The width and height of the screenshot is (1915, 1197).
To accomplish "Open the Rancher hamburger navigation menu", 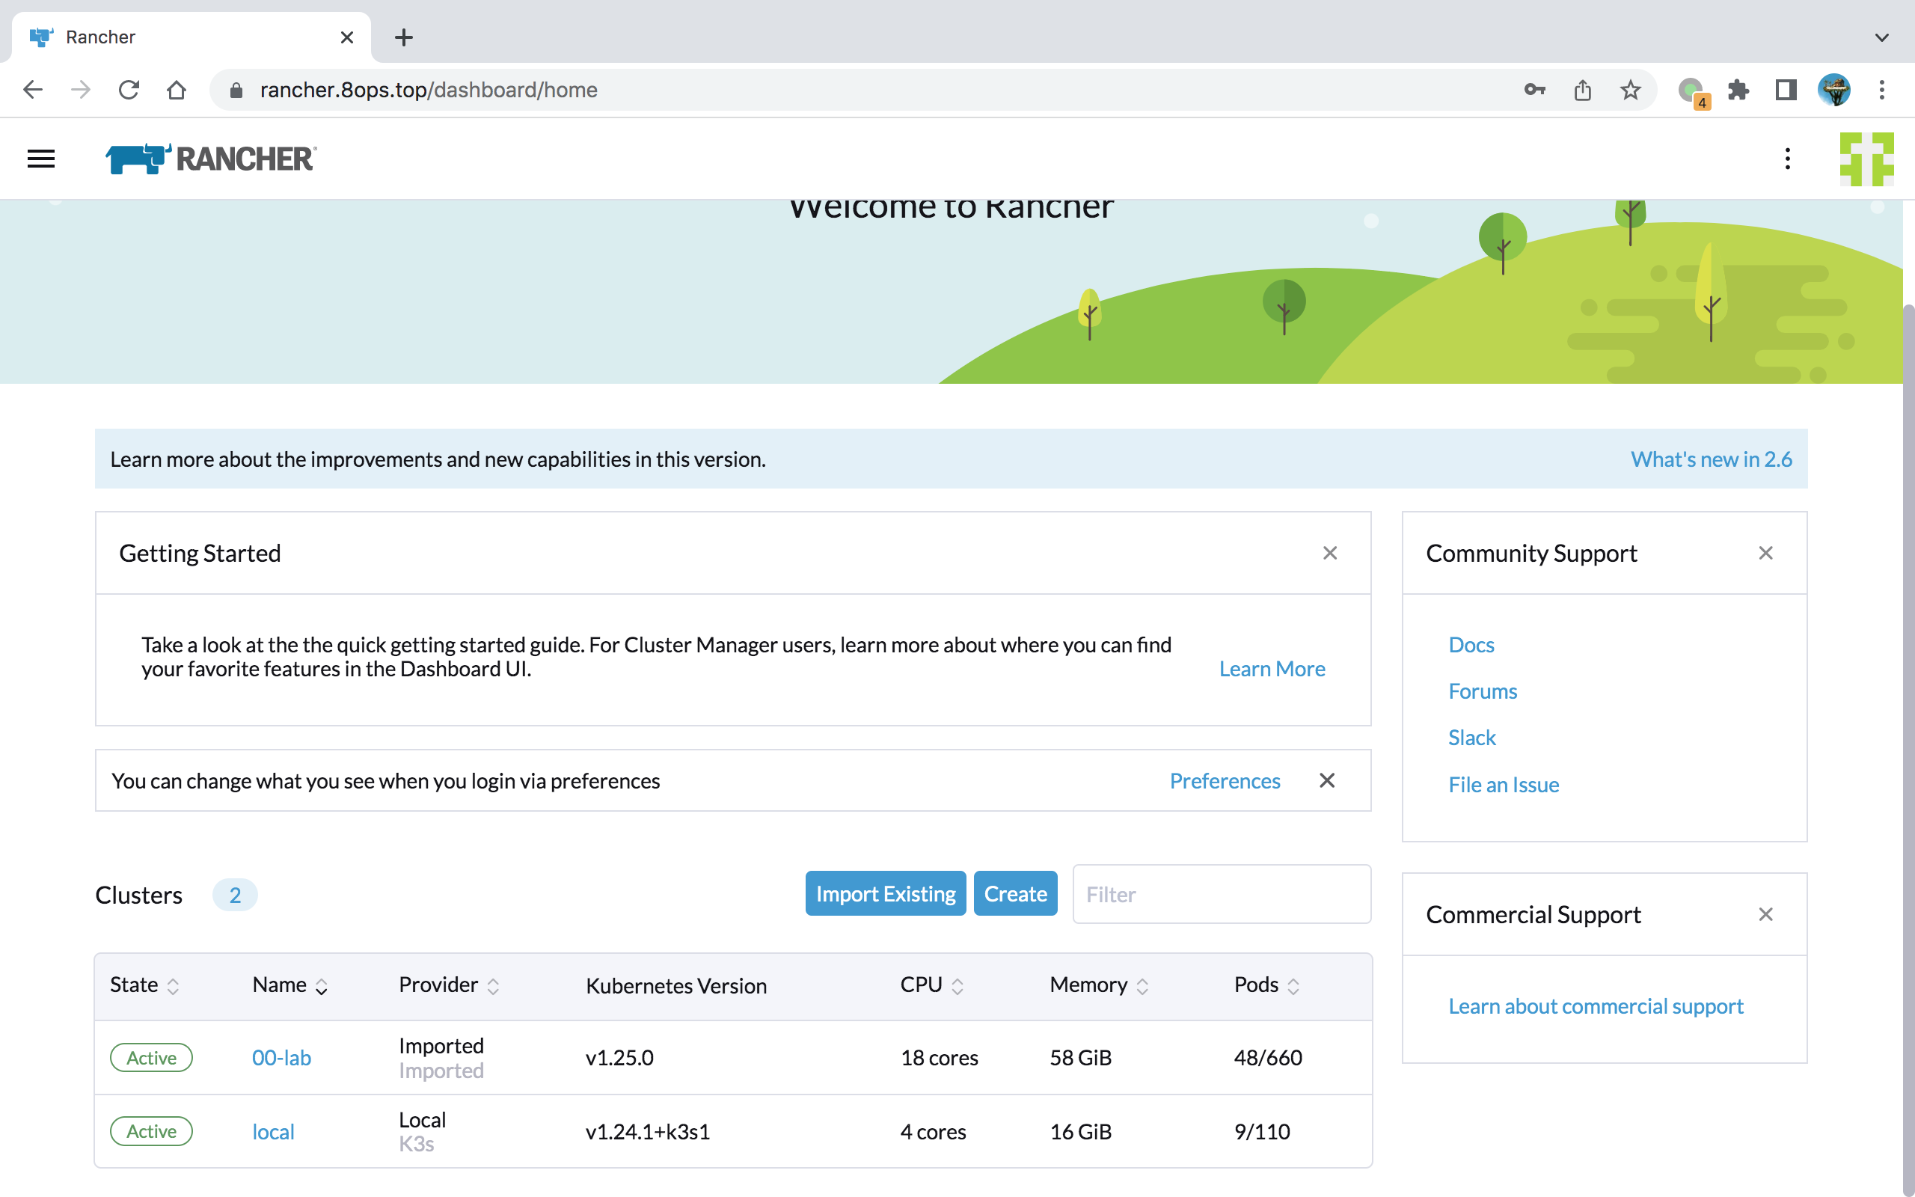I will pos(41,159).
